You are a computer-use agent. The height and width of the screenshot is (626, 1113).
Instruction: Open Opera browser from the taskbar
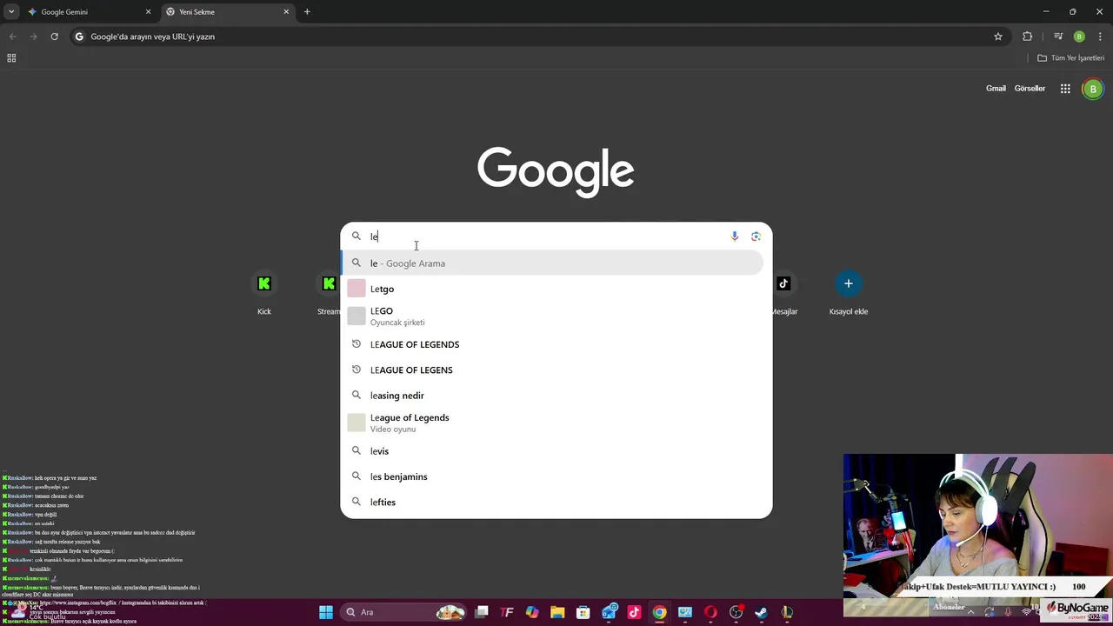(x=710, y=612)
